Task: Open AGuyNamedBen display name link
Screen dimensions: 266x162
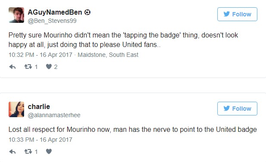Action: [55, 12]
